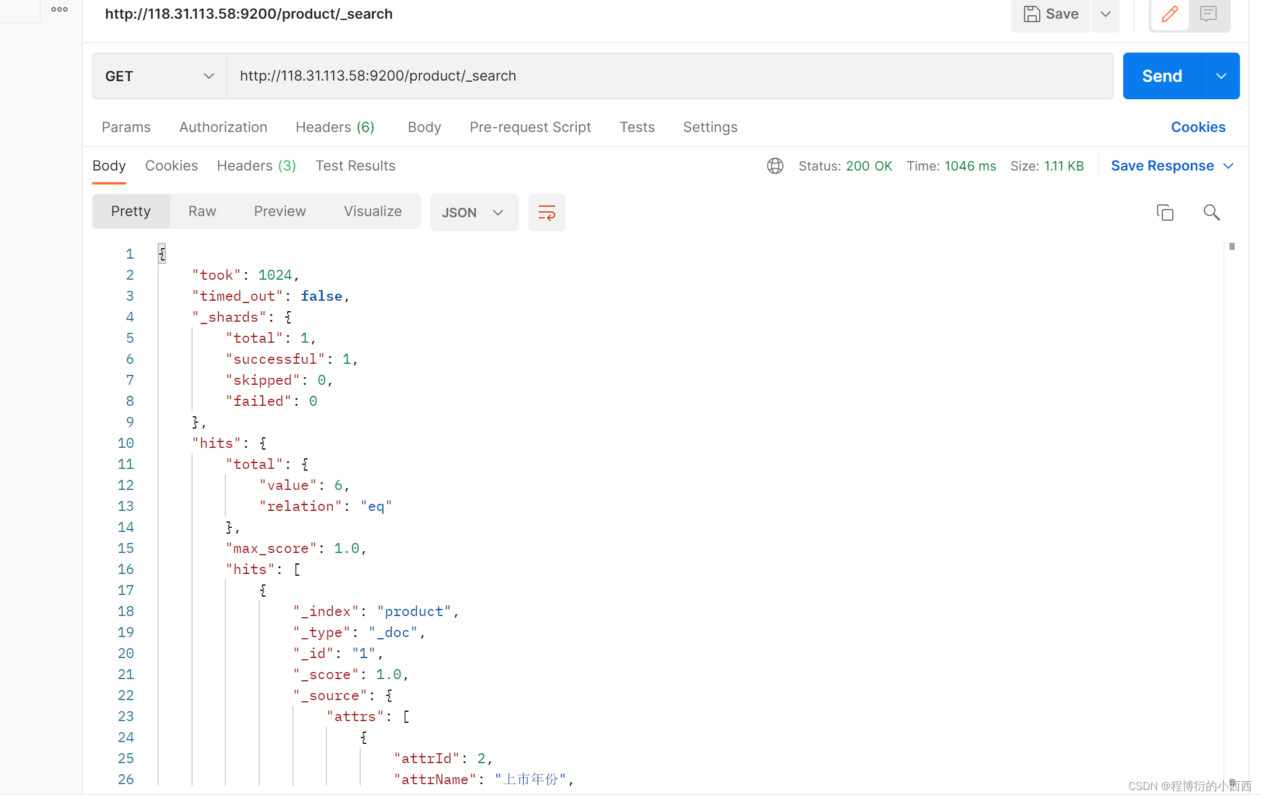The width and height of the screenshot is (1261, 797).
Task: Open the three-dots more options
Action: coord(60,9)
